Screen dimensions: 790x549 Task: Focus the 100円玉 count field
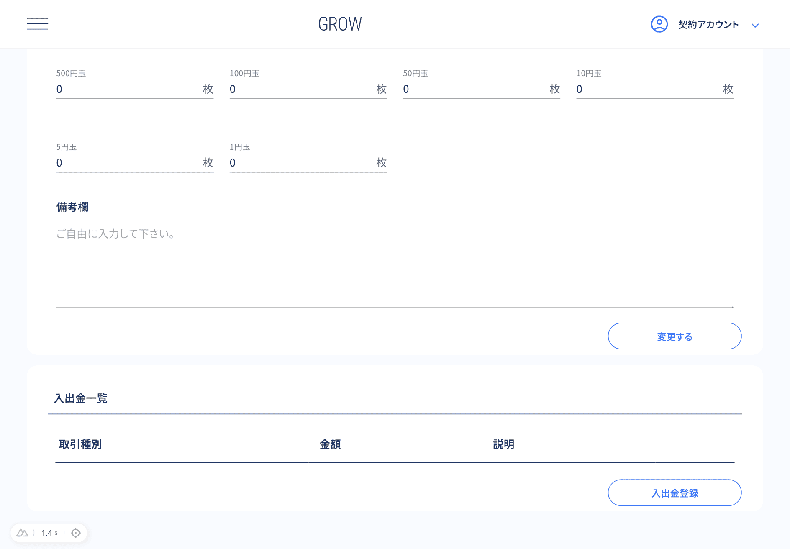coord(301,89)
